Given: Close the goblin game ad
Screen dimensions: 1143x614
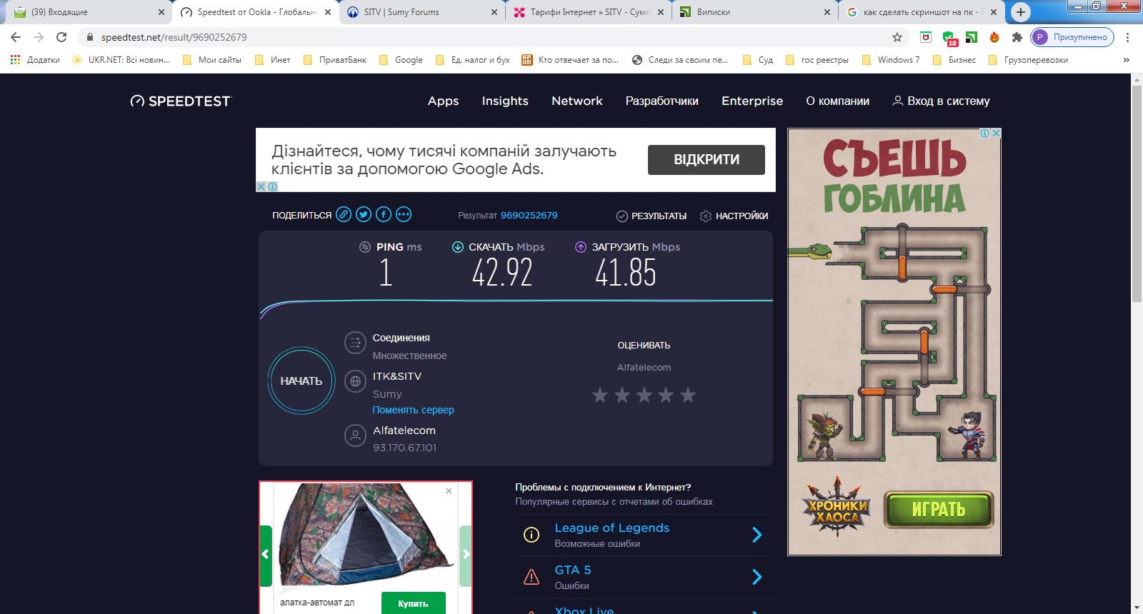Looking at the screenshot, I should tap(996, 133).
